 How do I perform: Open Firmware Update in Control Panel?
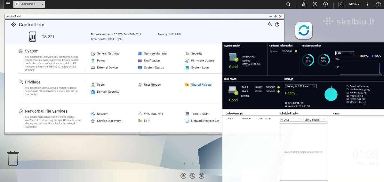(x=200, y=60)
